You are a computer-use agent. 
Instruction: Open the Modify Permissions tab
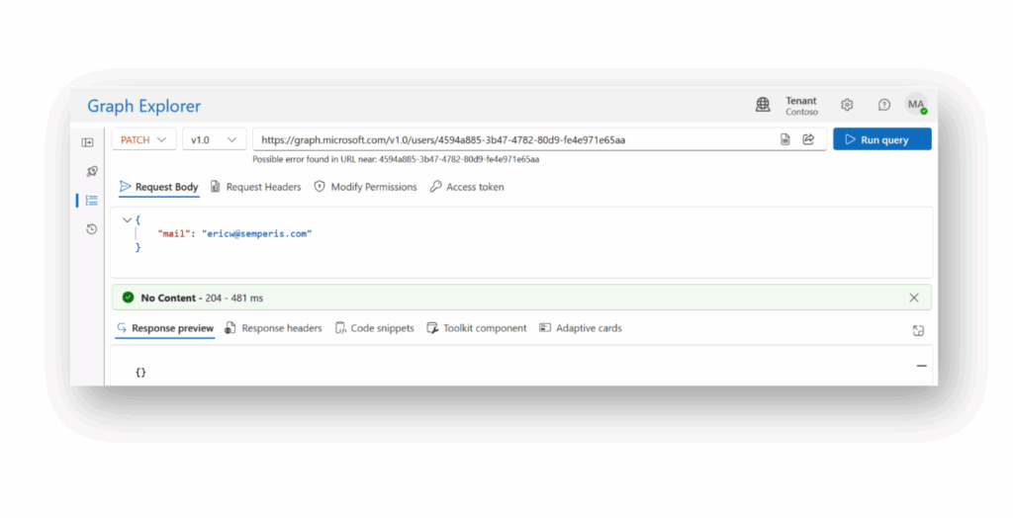[366, 187]
